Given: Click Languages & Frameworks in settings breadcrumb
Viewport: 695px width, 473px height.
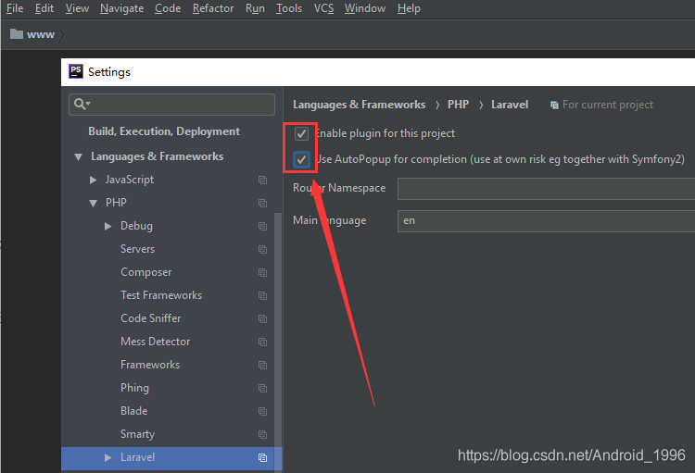Looking at the screenshot, I should click(359, 105).
